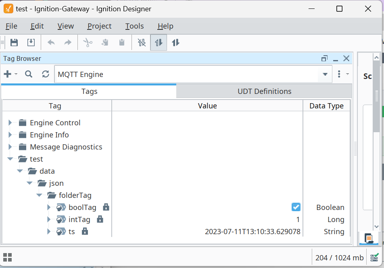
Task: Click the lock icon next to ts
Action: coord(85,231)
